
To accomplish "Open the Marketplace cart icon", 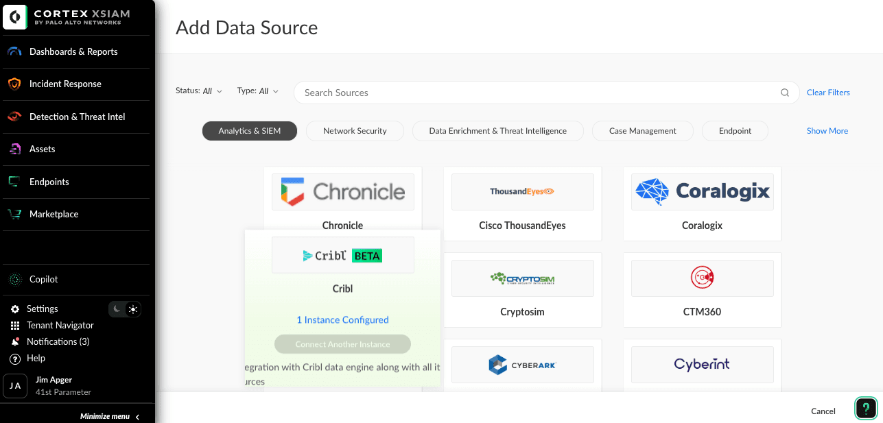I will [14, 214].
